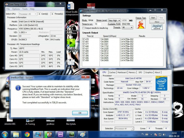Open A-Tuning app in taskbar

click(72, 134)
